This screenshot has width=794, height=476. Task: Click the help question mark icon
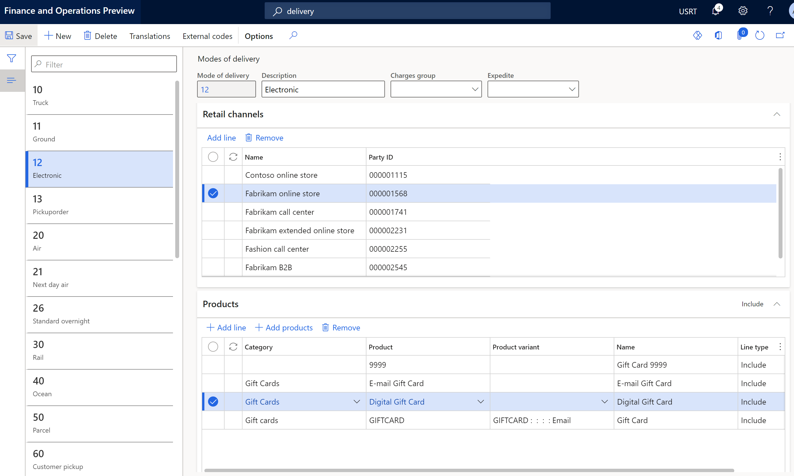(770, 11)
